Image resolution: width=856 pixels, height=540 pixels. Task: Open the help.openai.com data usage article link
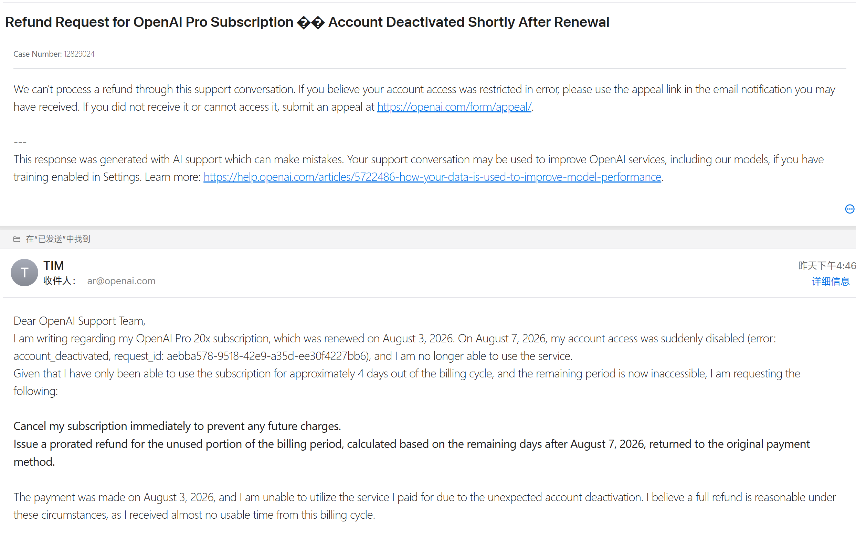point(432,177)
